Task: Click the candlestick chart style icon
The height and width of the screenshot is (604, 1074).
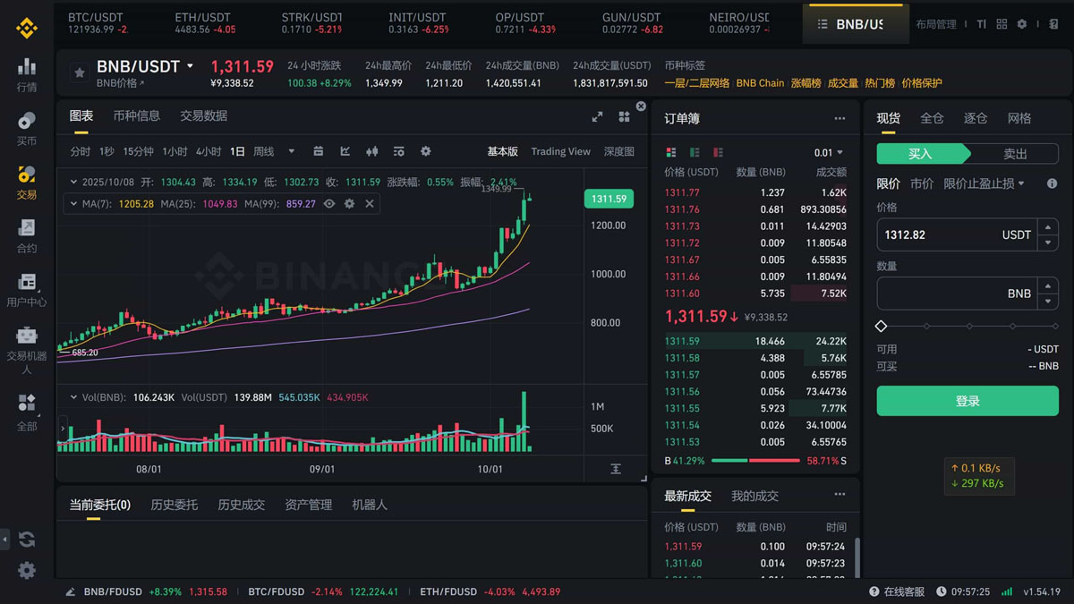Action: [x=371, y=151]
